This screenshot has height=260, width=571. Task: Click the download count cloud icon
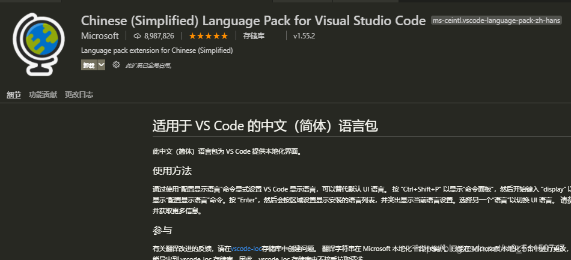[x=137, y=36]
